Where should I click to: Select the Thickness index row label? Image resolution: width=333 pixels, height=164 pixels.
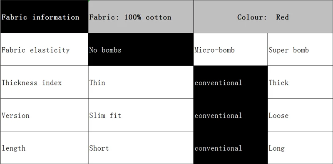44,82
